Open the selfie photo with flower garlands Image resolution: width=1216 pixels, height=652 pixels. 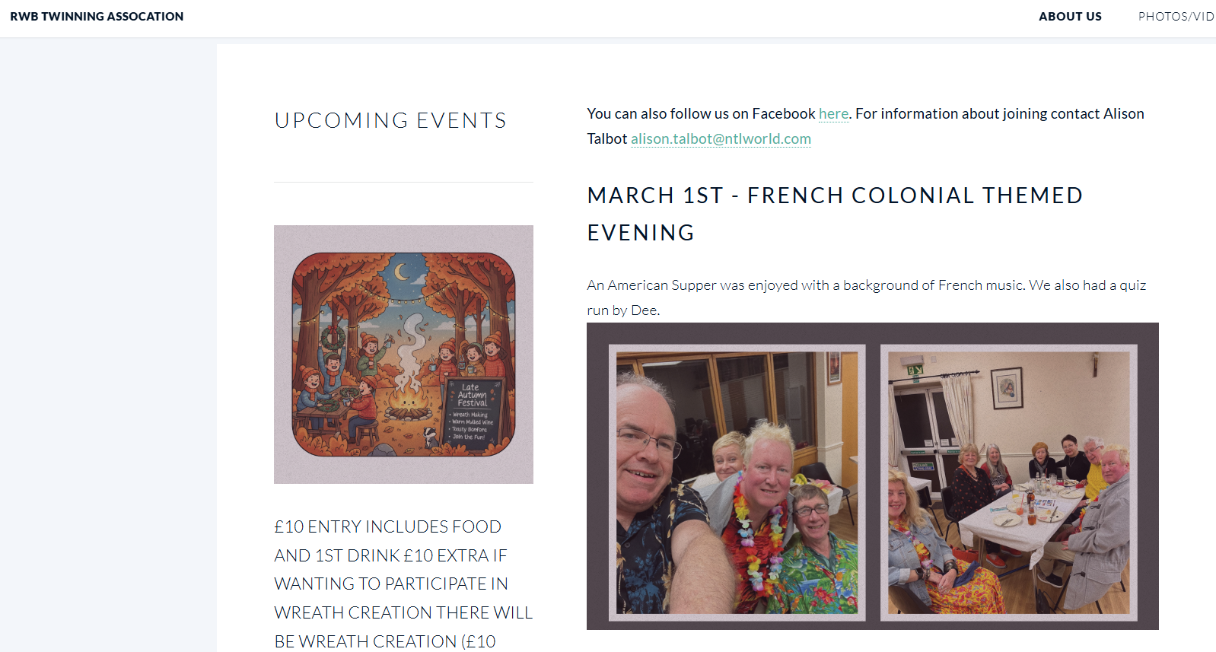737,482
